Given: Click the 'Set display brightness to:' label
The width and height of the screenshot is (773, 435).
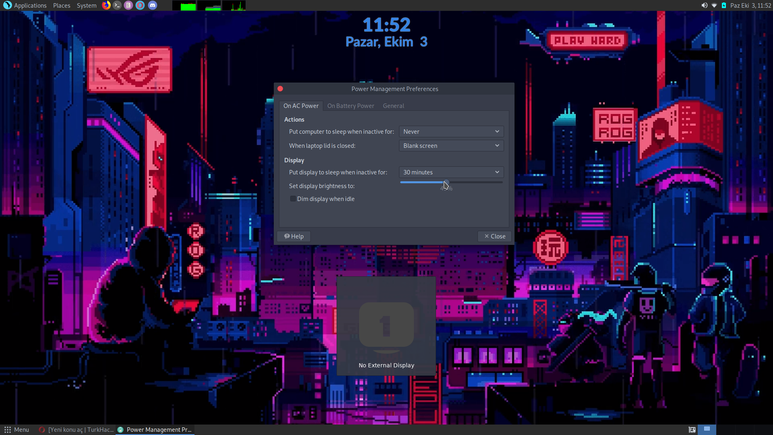Looking at the screenshot, I should pos(322,186).
